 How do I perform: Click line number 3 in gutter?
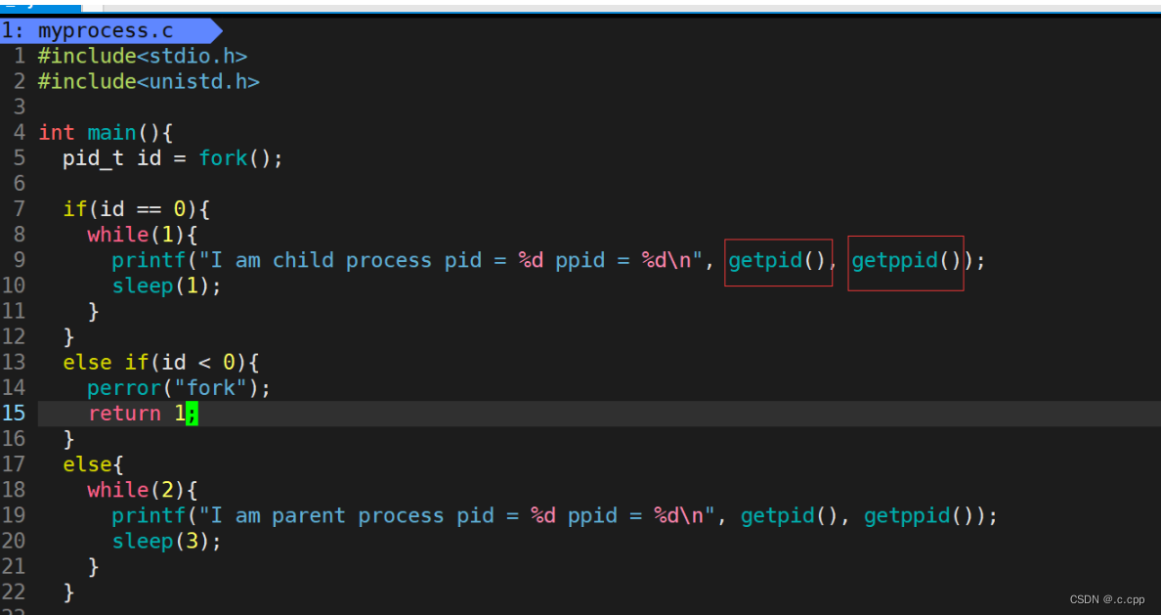(x=20, y=108)
